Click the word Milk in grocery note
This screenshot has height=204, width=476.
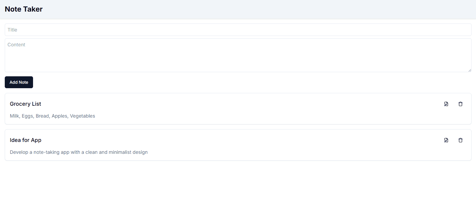coord(14,116)
